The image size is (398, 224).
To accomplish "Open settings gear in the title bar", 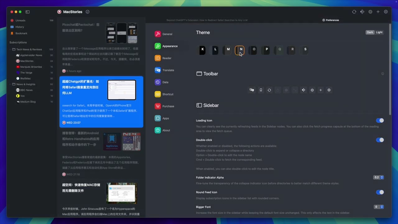I will tap(386, 12).
